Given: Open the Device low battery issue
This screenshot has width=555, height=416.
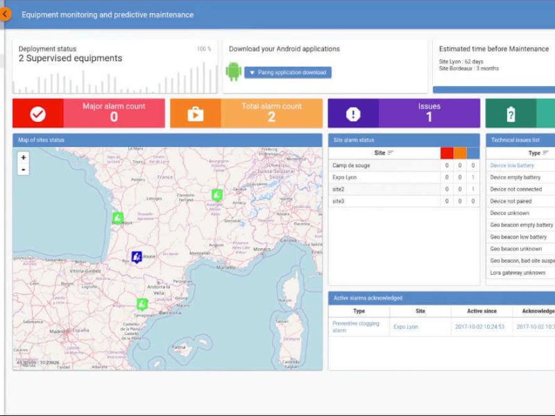Looking at the screenshot, I should point(512,165).
